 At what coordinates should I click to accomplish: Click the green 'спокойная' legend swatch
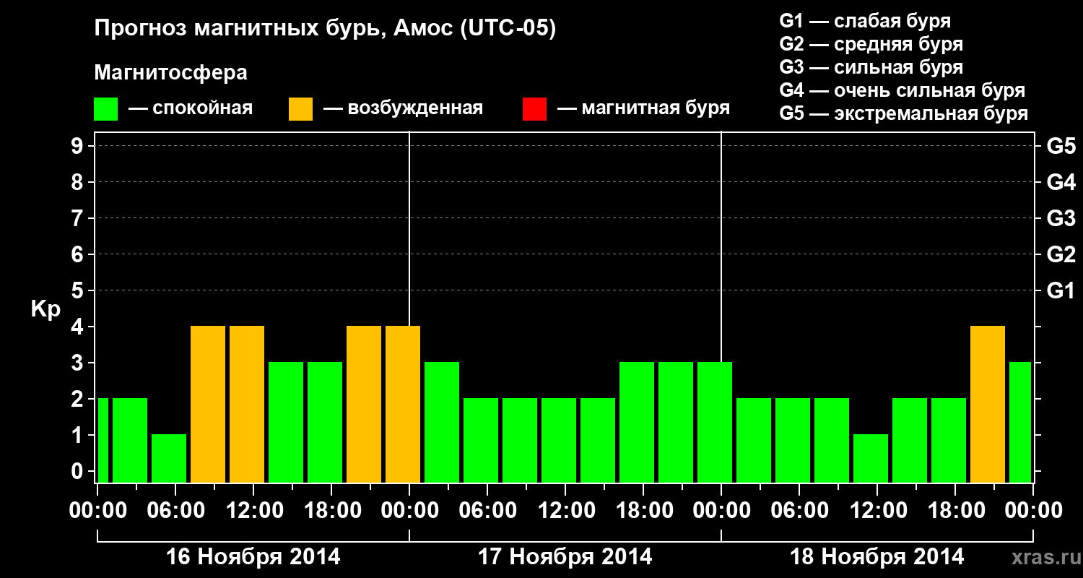(x=106, y=109)
